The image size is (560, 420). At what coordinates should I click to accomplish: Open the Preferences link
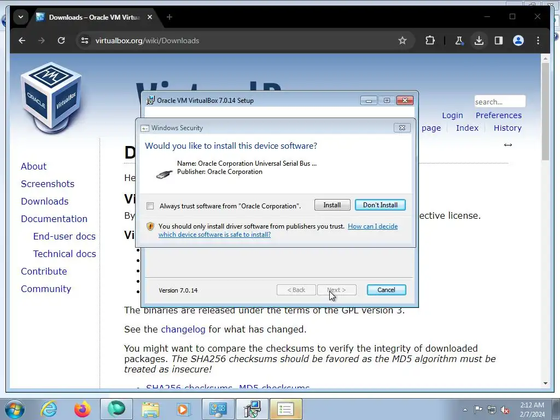[499, 115]
